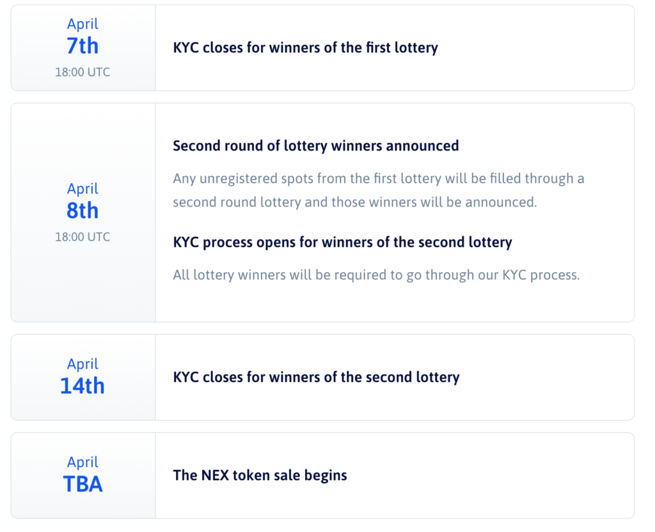Click the word 'April' above 7th

[83, 24]
